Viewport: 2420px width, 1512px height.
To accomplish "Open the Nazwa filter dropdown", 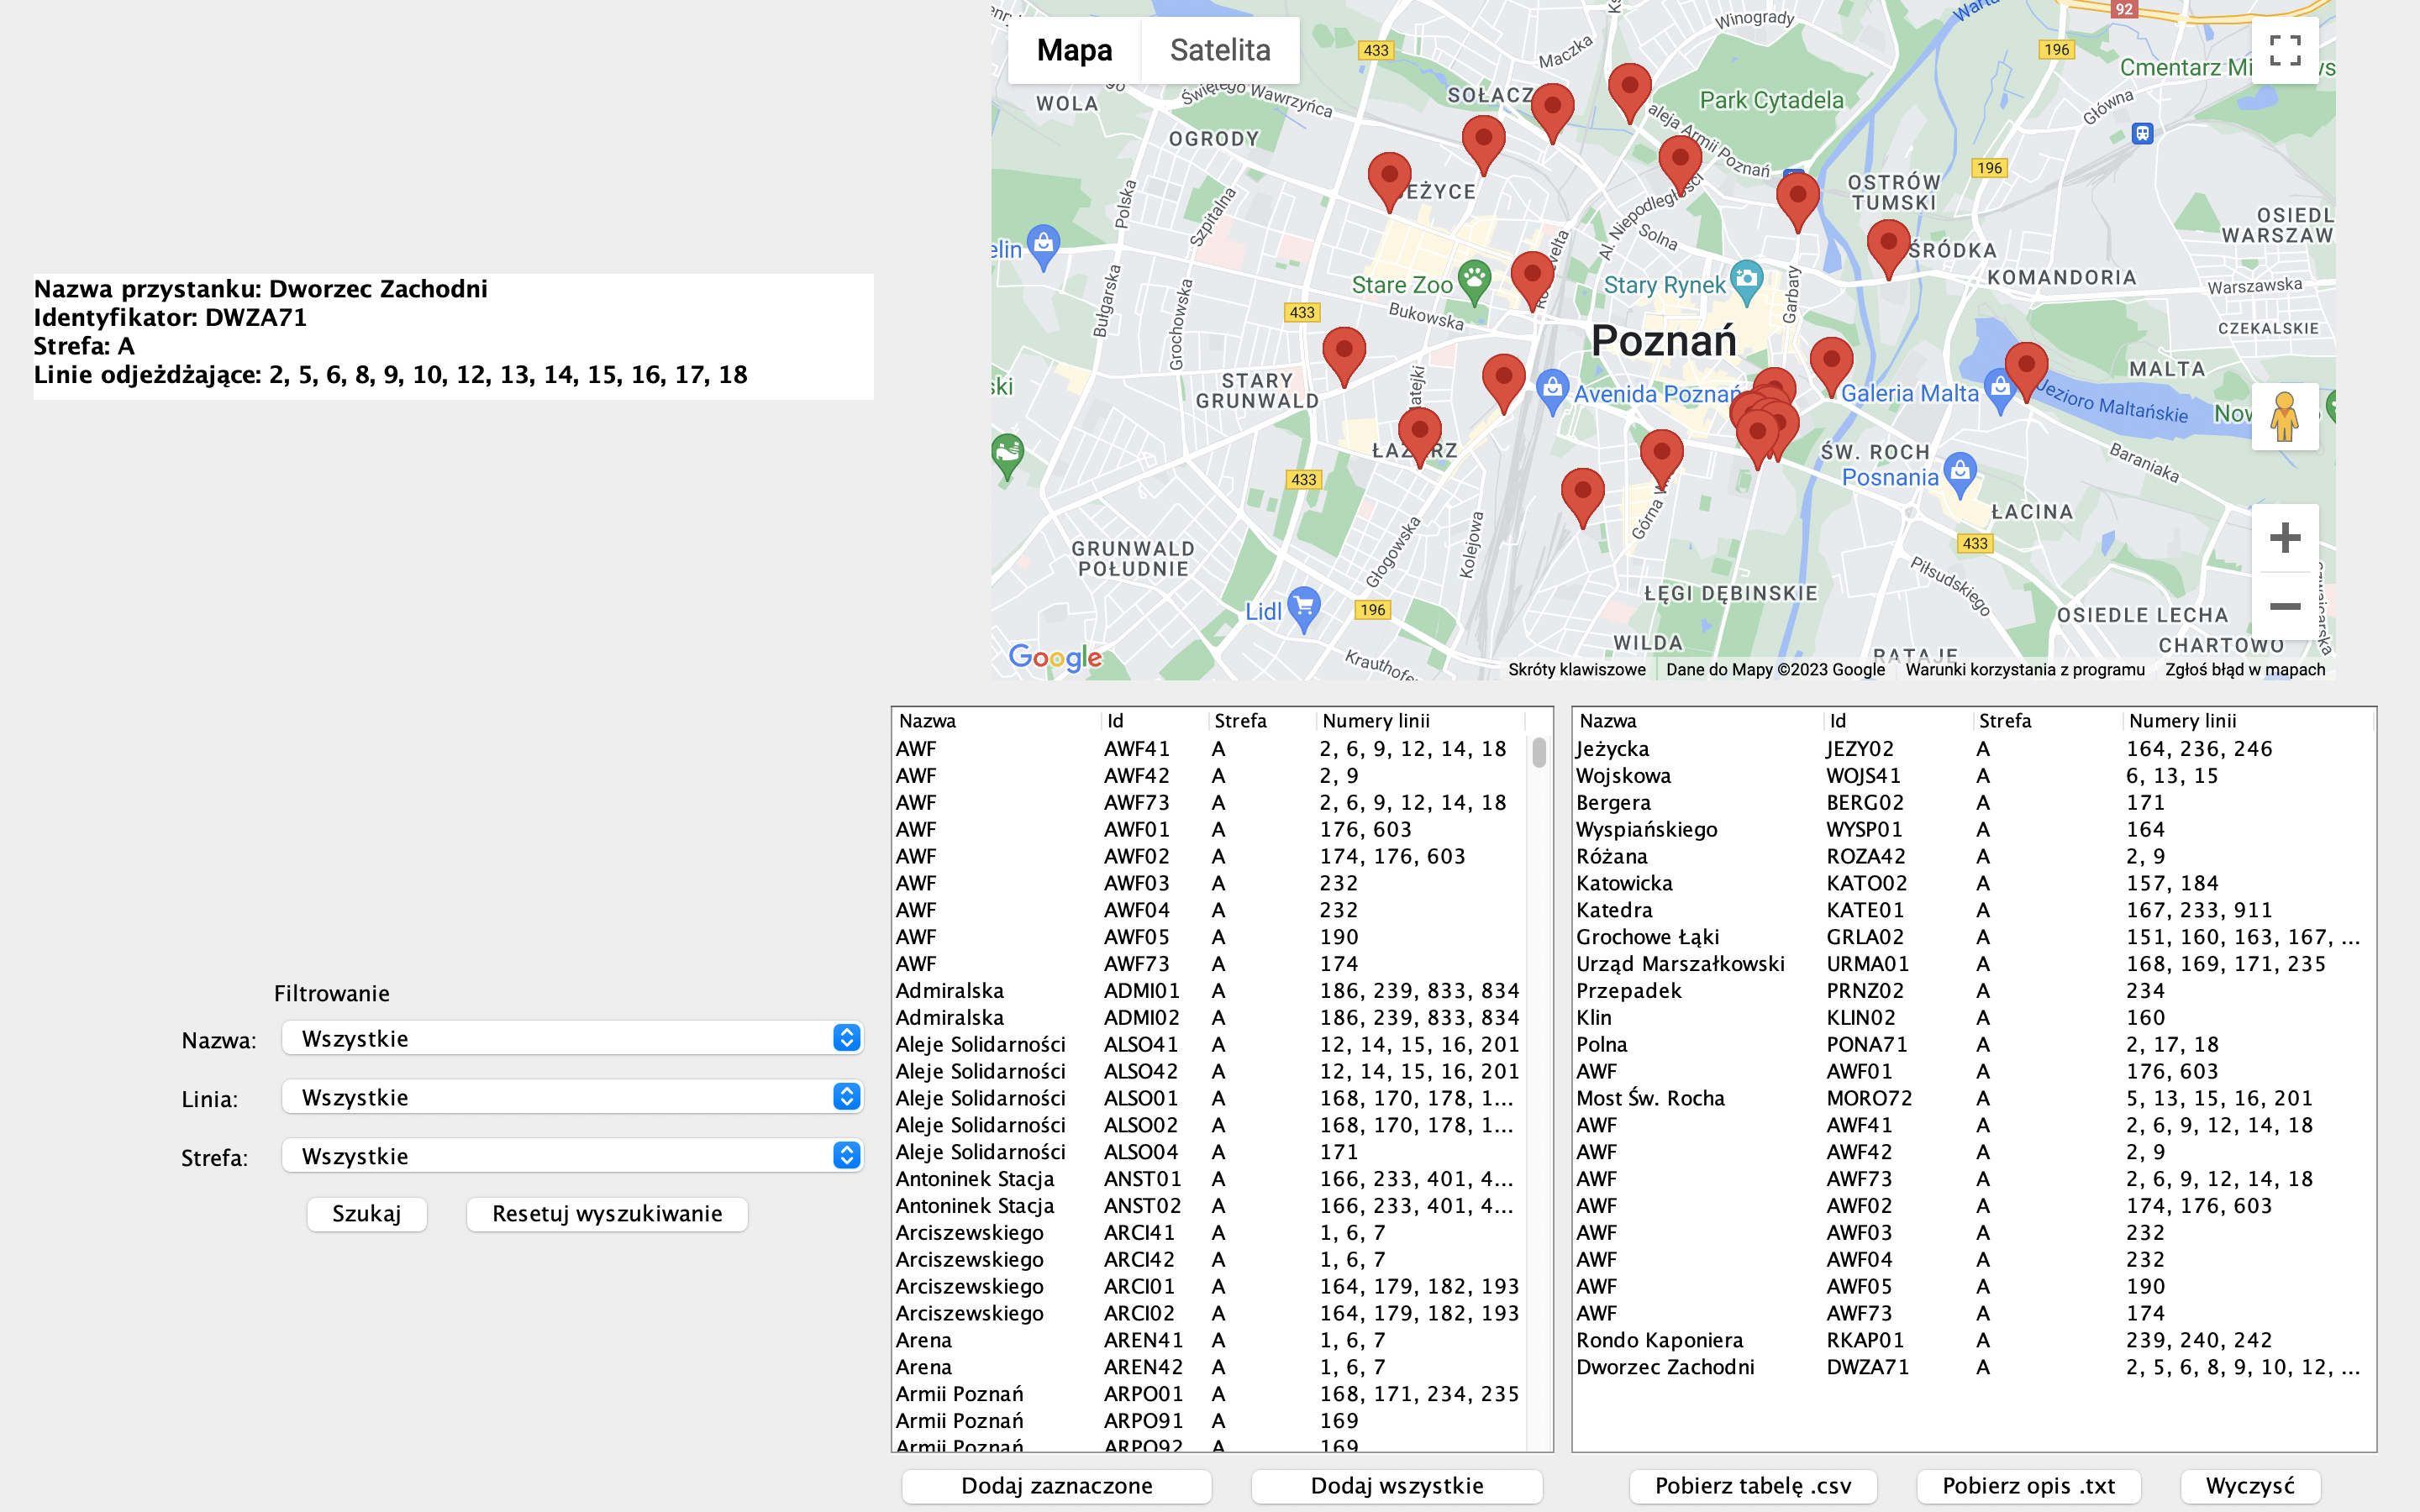I will 572,1038.
